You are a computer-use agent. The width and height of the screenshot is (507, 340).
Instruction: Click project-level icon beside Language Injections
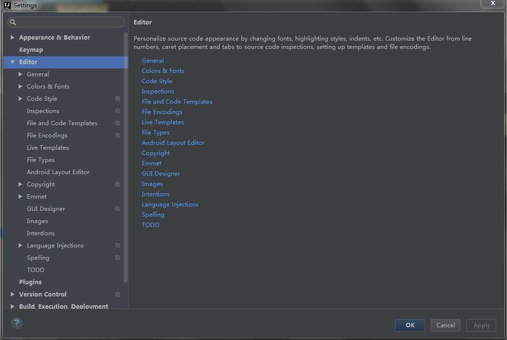(x=117, y=245)
